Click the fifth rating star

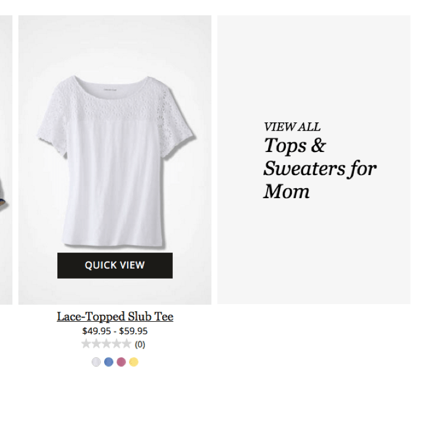(x=126, y=344)
